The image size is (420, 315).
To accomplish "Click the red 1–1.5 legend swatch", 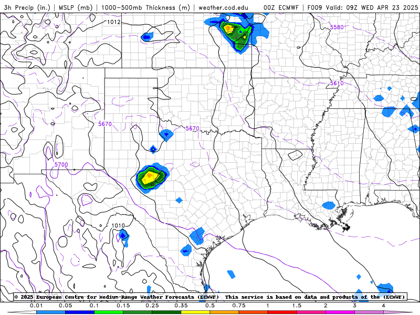I will 282,312.
